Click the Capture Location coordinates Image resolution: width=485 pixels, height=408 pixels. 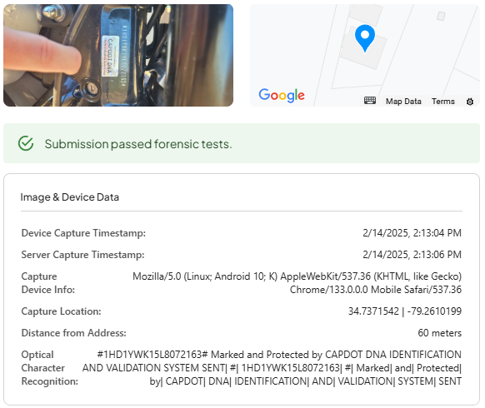click(405, 311)
